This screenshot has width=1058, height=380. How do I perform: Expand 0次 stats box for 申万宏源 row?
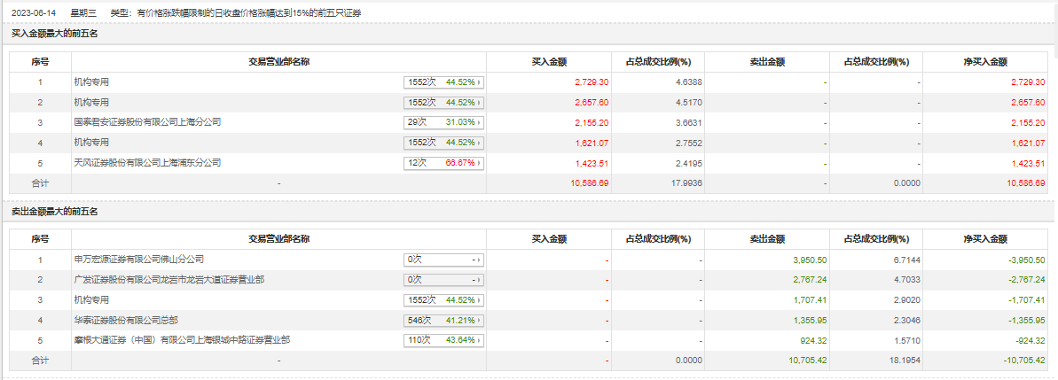pyautogui.click(x=444, y=260)
